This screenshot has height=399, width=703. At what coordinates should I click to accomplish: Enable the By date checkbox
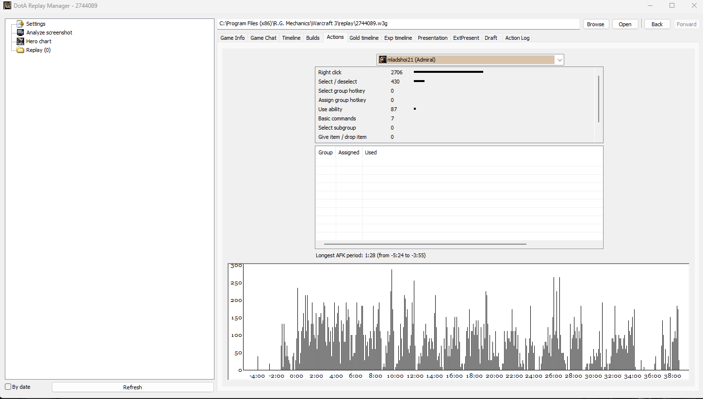tap(8, 387)
